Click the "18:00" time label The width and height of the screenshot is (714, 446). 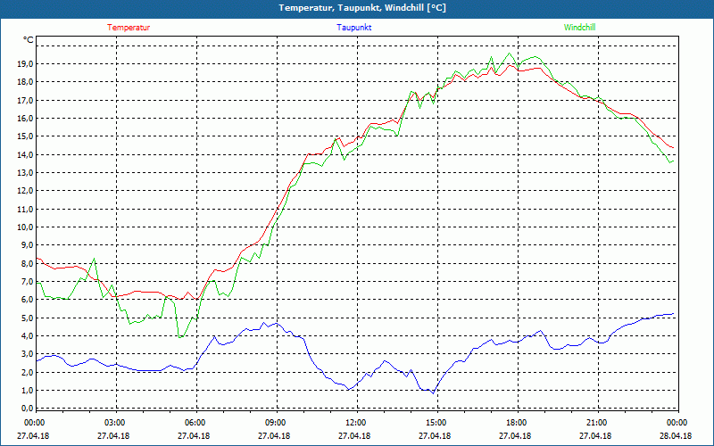(x=516, y=422)
